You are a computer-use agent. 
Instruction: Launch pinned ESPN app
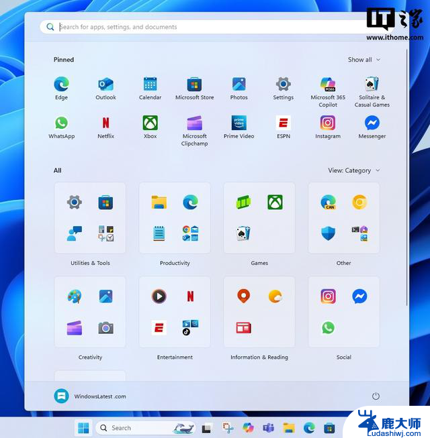[283, 127]
